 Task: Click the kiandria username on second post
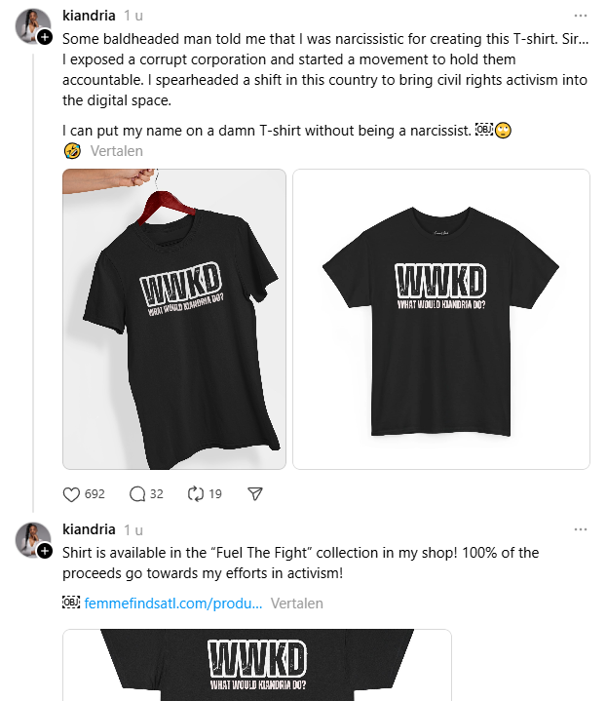pos(89,529)
